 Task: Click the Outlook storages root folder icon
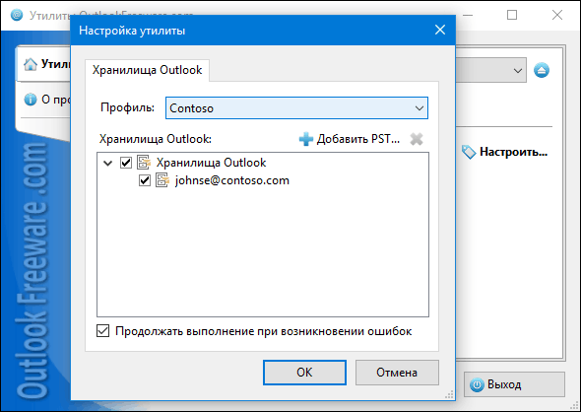(144, 163)
